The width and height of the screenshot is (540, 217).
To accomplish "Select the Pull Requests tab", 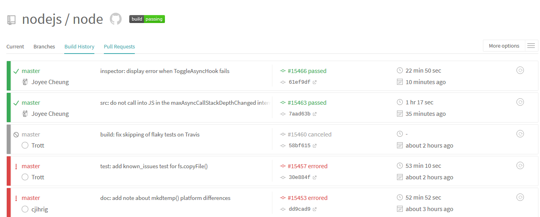I will click(x=119, y=46).
